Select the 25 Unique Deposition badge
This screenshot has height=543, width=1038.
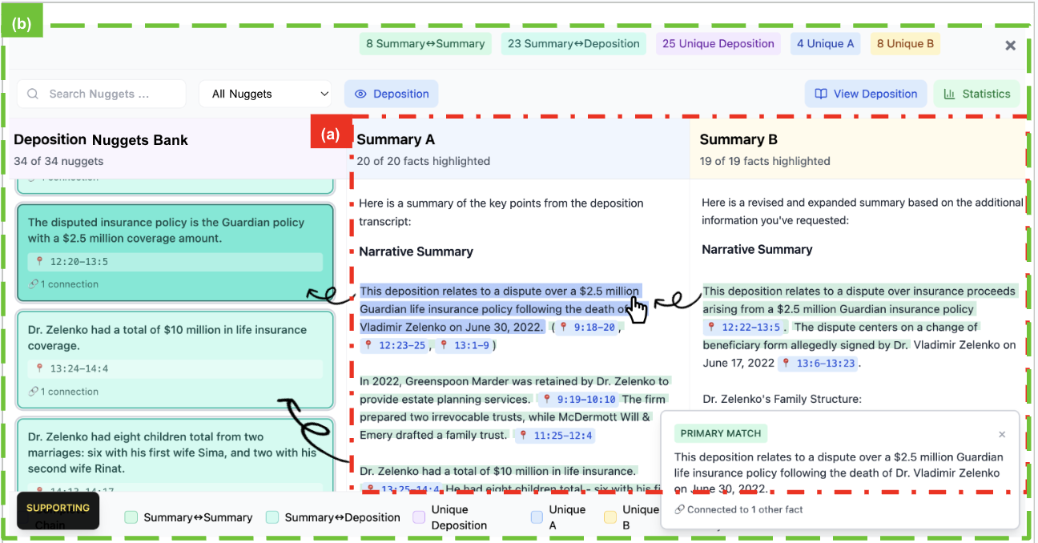pyautogui.click(x=718, y=44)
